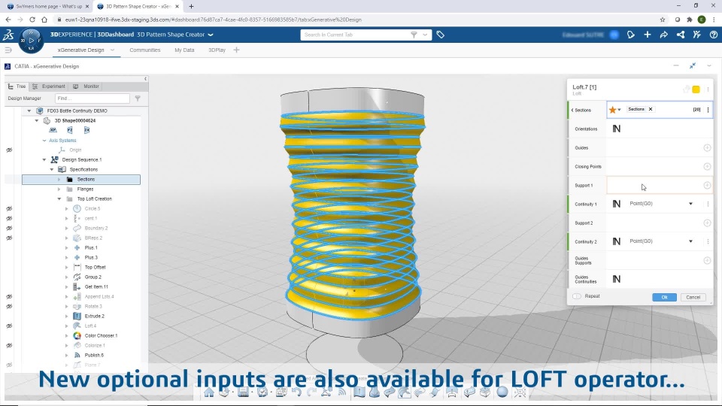Click the Home icon in bottom action bar
The image size is (722, 406).
209,392
